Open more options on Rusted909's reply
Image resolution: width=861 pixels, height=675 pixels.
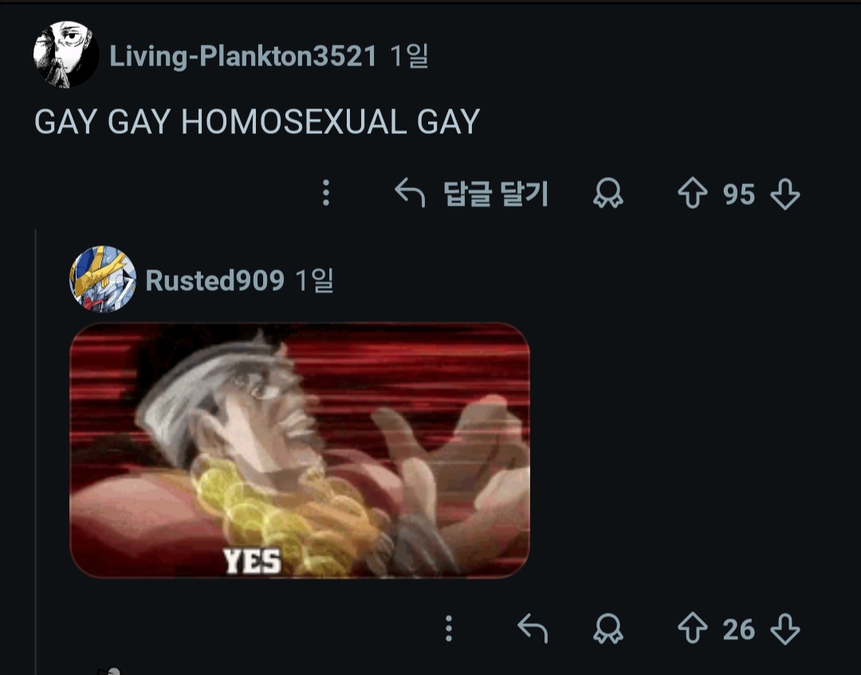(x=449, y=628)
